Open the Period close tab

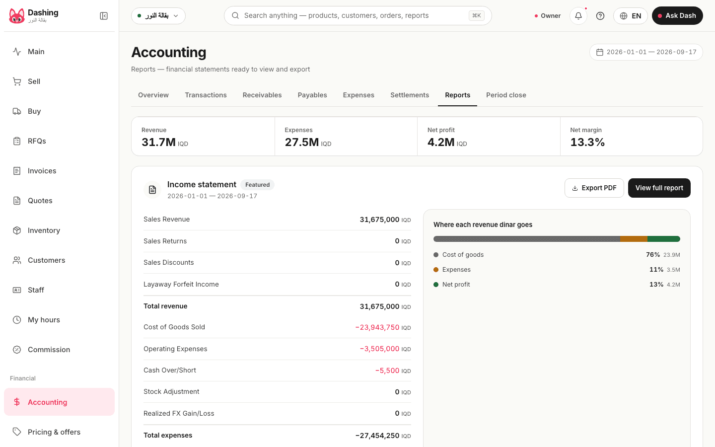506,95
